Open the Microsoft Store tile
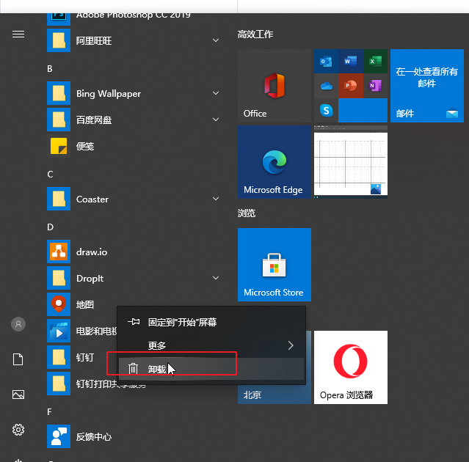The width and height of the screenshot is (469, 462). pyautogui.click(x=275, y=265)
